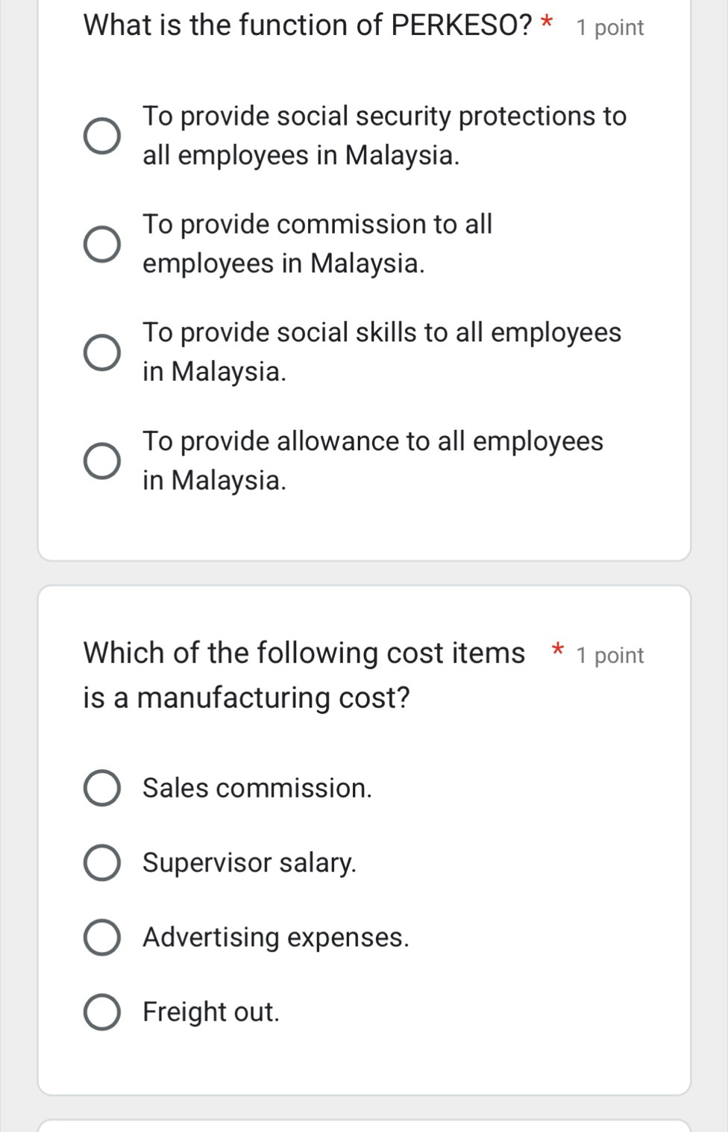Screen dimensions: 728x1132
Task: Select the Freight out radio button
Action: (x=101, y=1013)
